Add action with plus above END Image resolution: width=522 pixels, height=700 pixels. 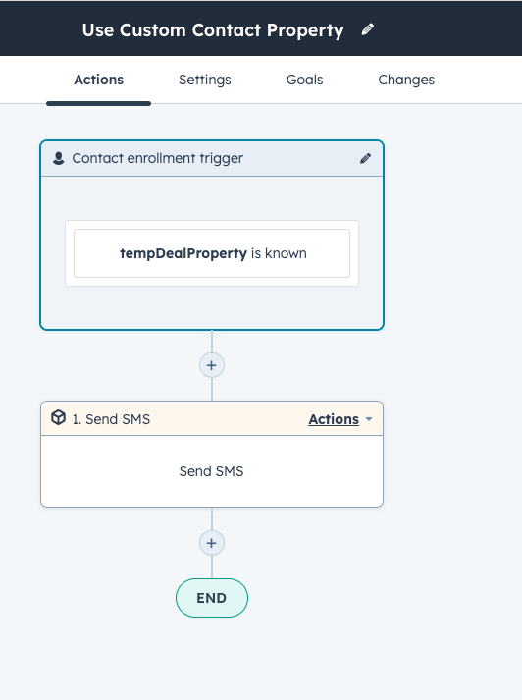click(x=212, y=543)
